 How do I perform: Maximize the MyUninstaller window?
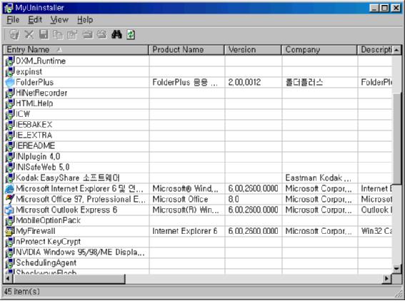384,8
